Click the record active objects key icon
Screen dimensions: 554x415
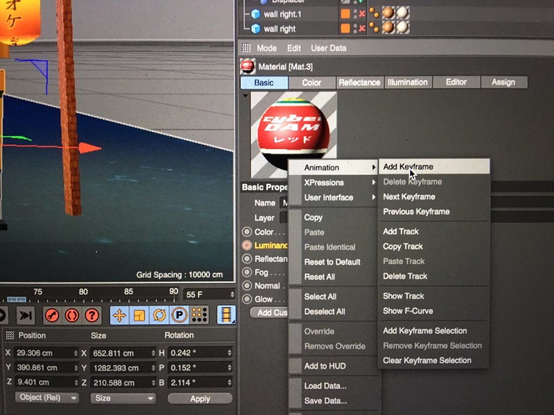click(52, 315)
